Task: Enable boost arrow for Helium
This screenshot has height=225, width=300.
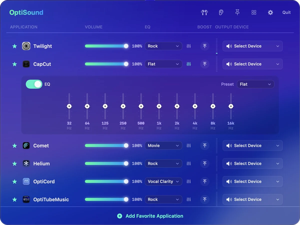Action: pyautogui.click(x=205, y=164)
